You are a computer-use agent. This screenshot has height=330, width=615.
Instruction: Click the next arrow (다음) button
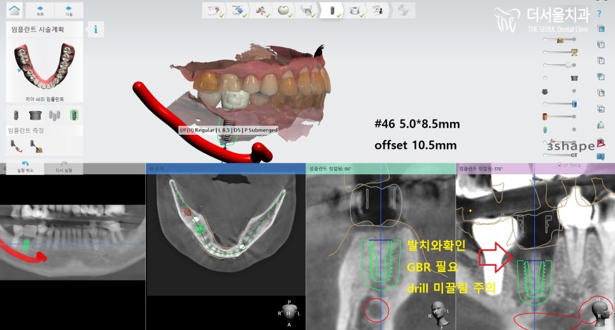(x=68, y=10)
